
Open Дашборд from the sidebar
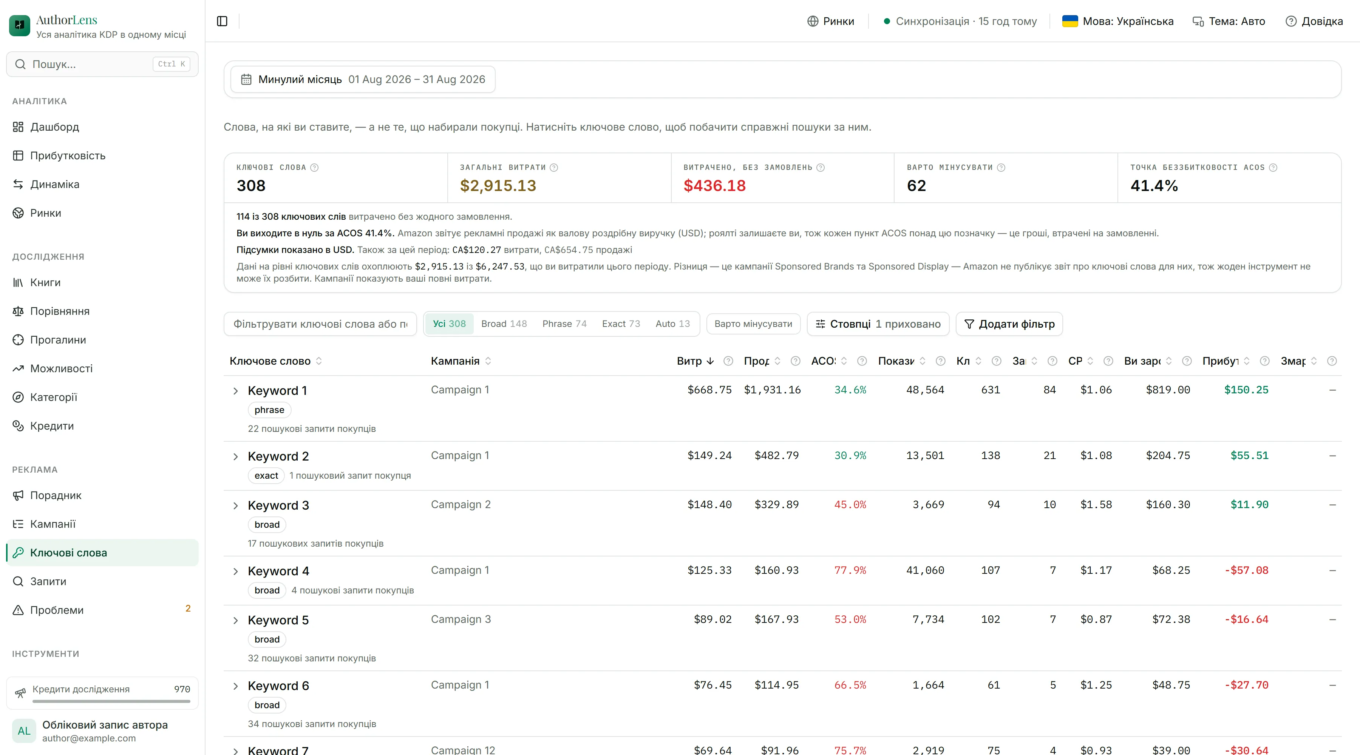(102, 126)
